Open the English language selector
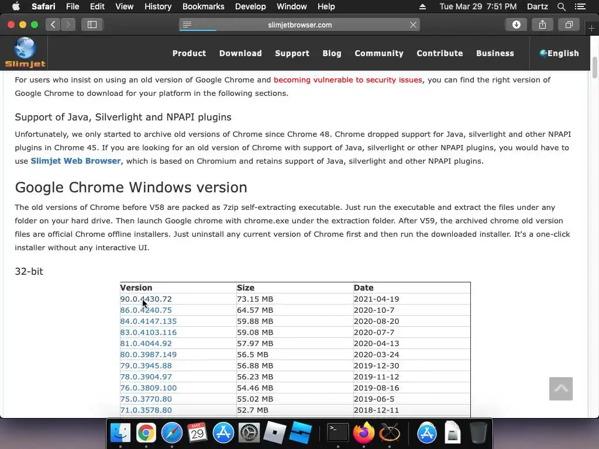Image resolution: width=599 pixels, height=449 pixels. [x=559, y=53]
